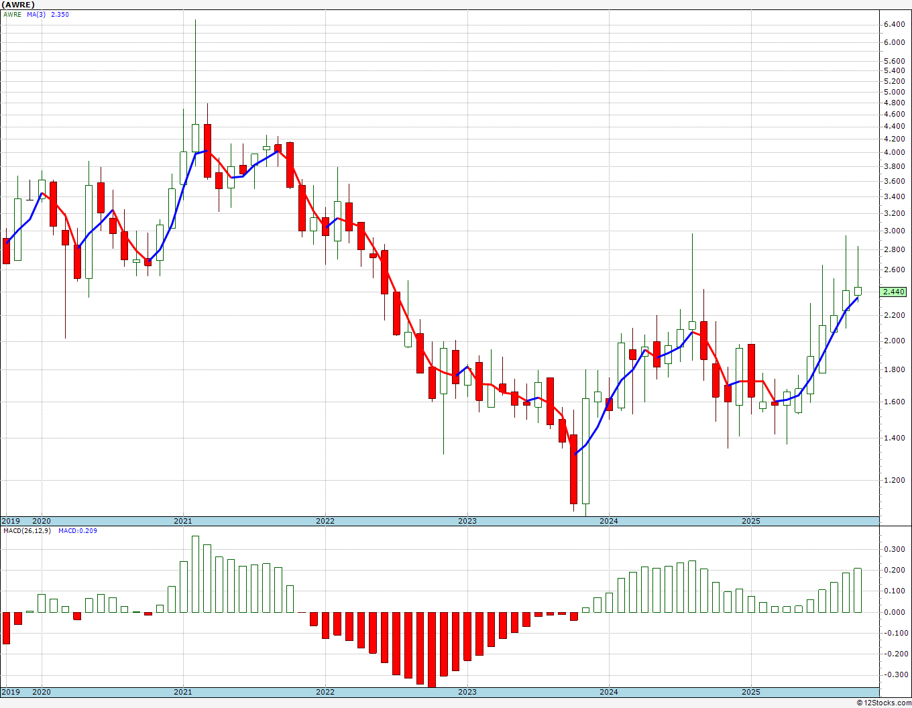
Task: Click the MA(3) indicator label
Action: (x=36, y=14)
